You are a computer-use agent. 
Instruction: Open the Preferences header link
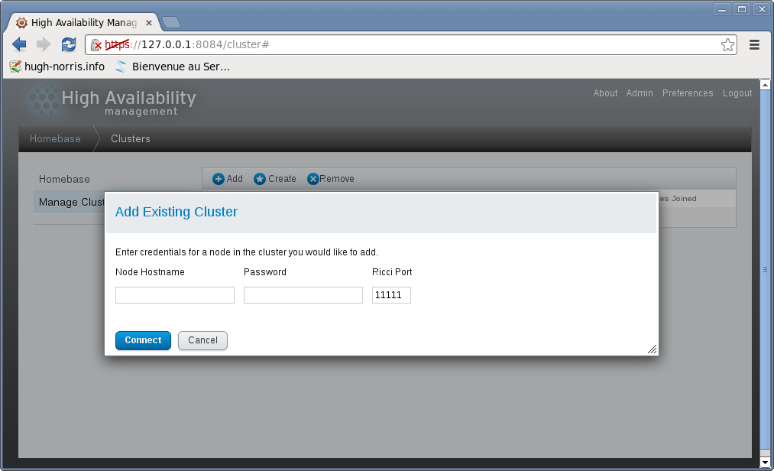pos(688,93)
